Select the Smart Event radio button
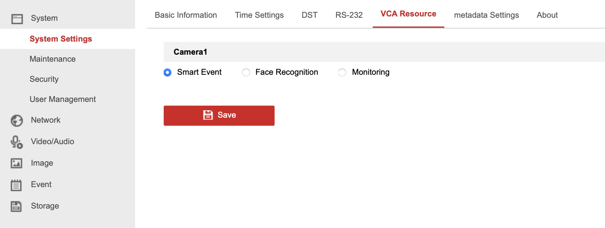605x228 pixels. pyautogui.click(x=167, y=72)
